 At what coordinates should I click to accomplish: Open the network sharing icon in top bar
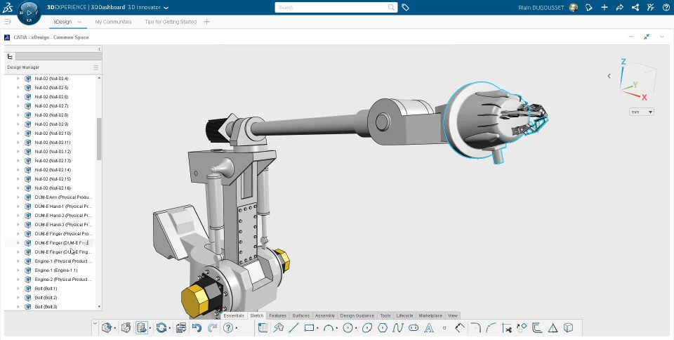635,7
